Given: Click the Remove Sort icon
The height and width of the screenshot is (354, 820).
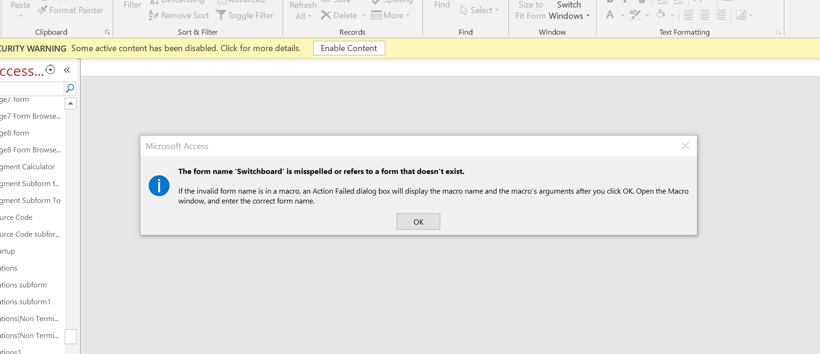Looking at the screenshot, I should point(153,15).
